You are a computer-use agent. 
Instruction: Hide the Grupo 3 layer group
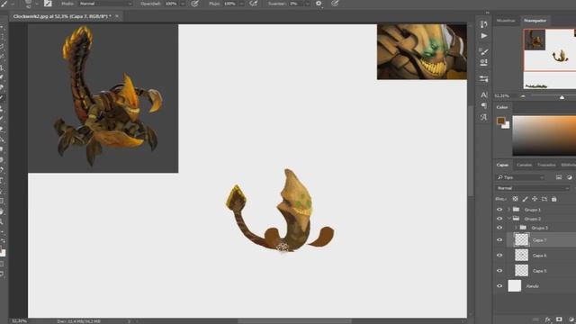tap(499, 228)
